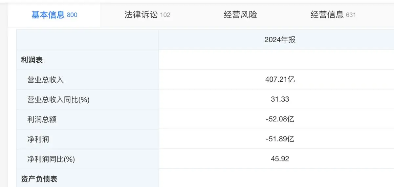Select the 利润总额 row label
Image resolution: width=394 pixels, height=187 pixels.
(x=42, y=119)
